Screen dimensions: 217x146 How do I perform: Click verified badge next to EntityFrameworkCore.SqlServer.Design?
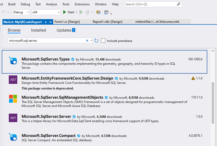coord(116,78)
